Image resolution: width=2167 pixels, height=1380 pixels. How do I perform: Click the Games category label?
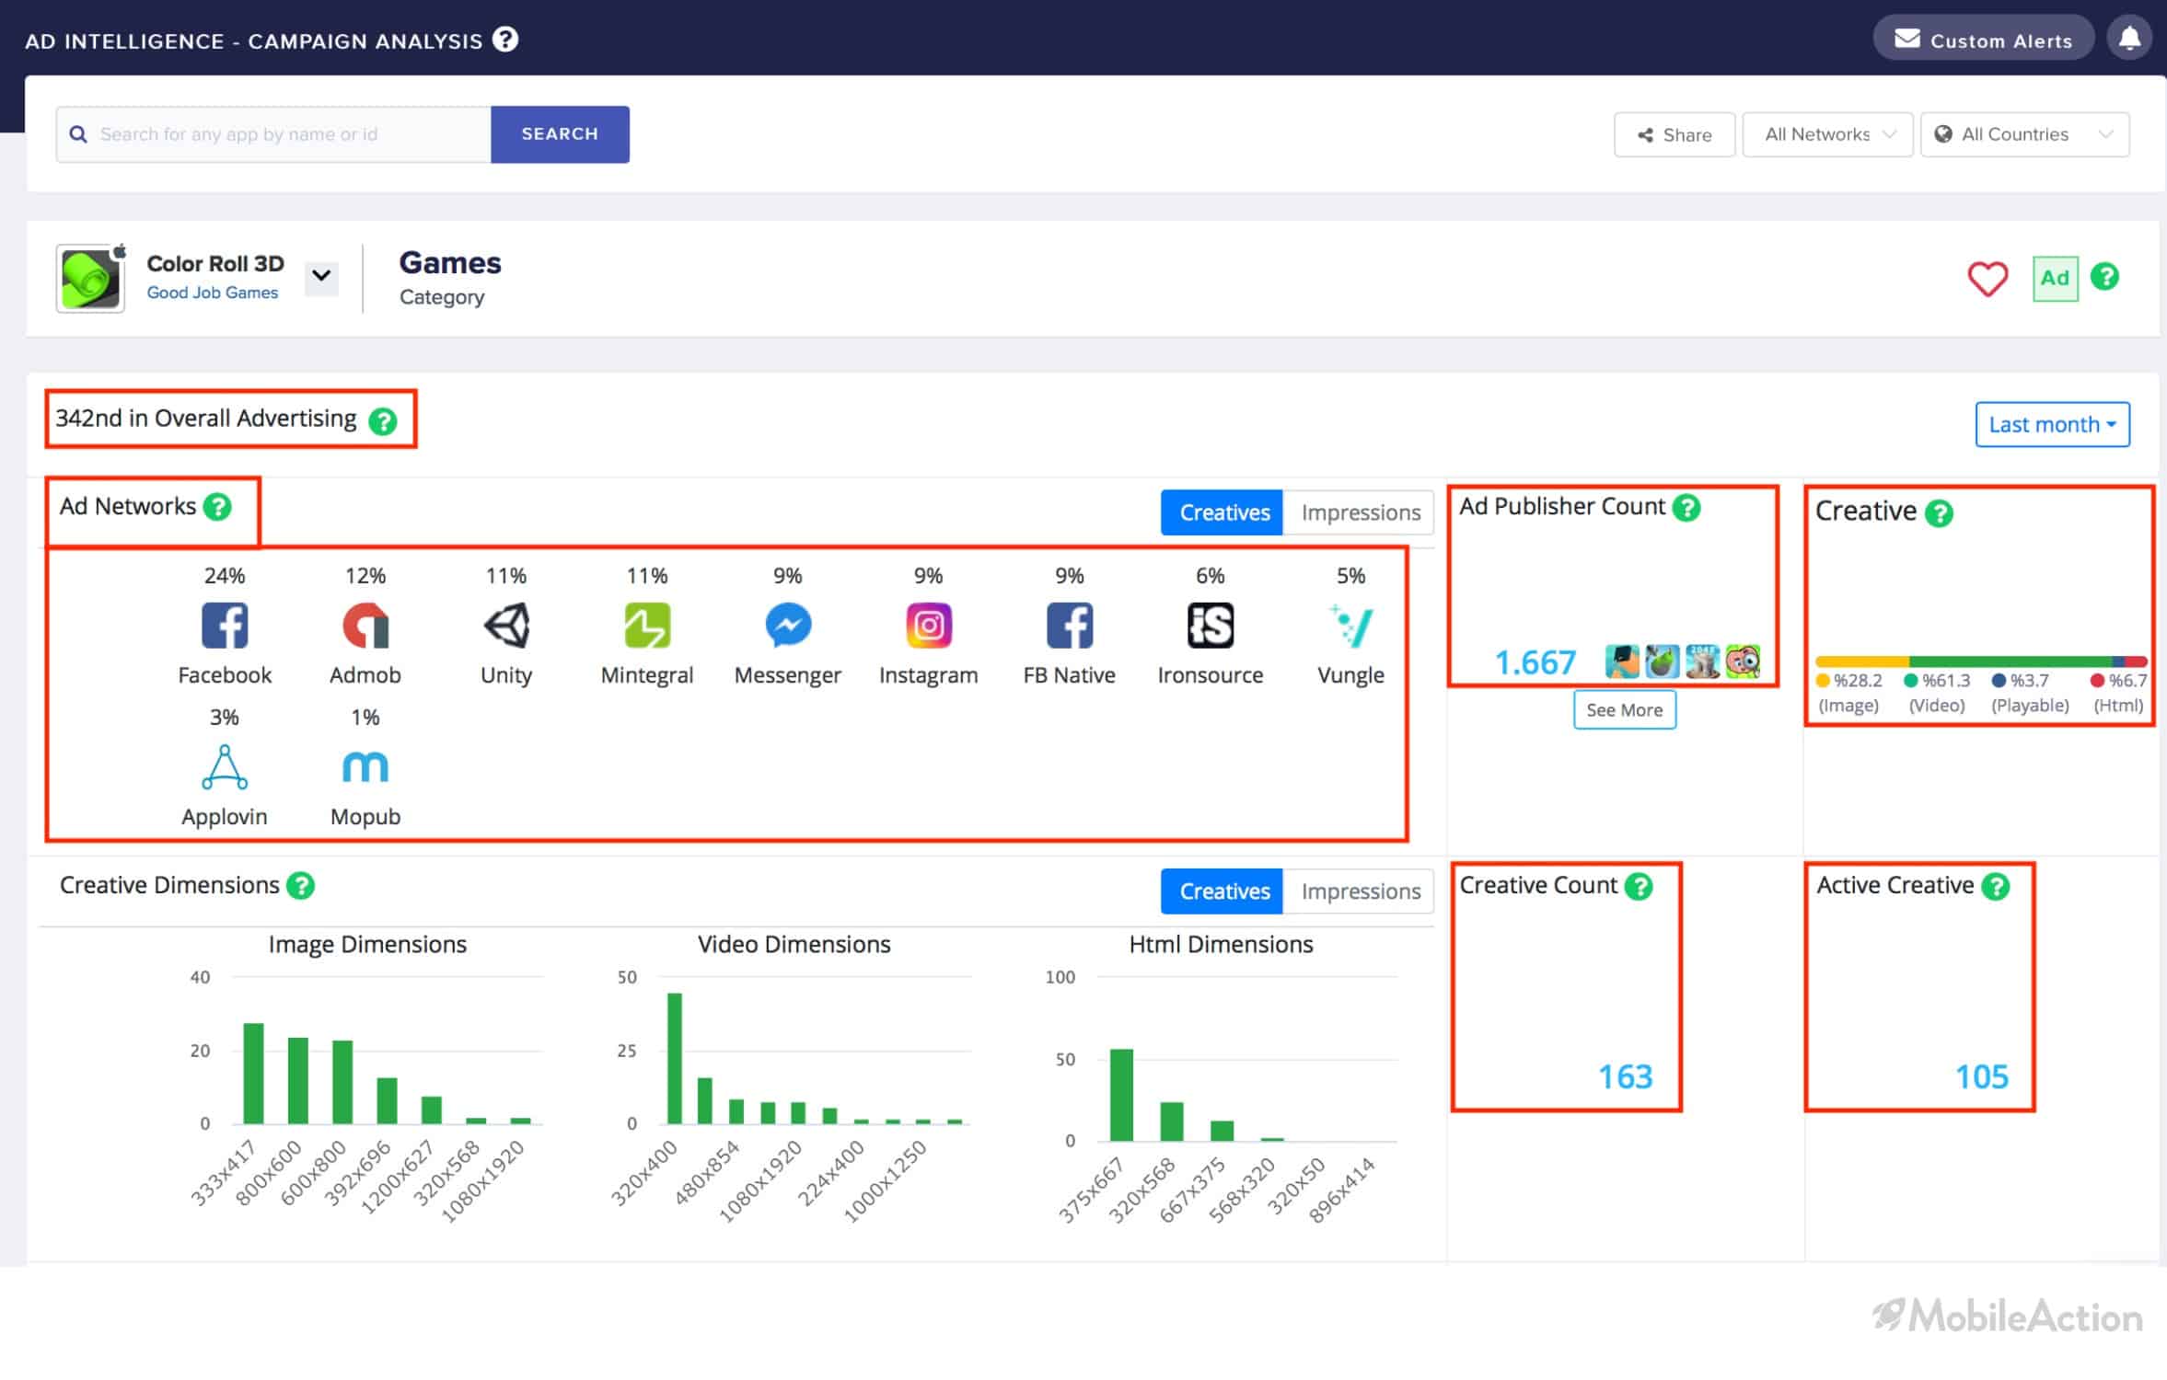450,263
